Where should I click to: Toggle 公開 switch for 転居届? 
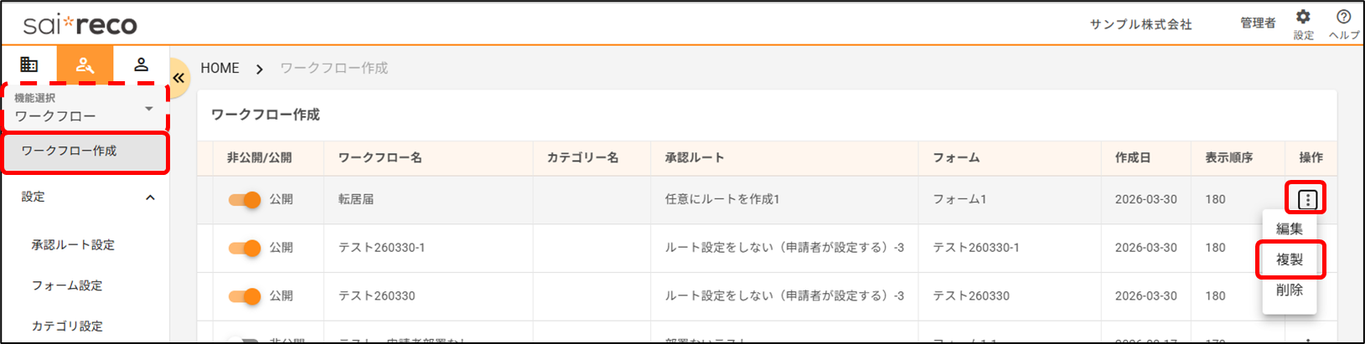[245, 200]
